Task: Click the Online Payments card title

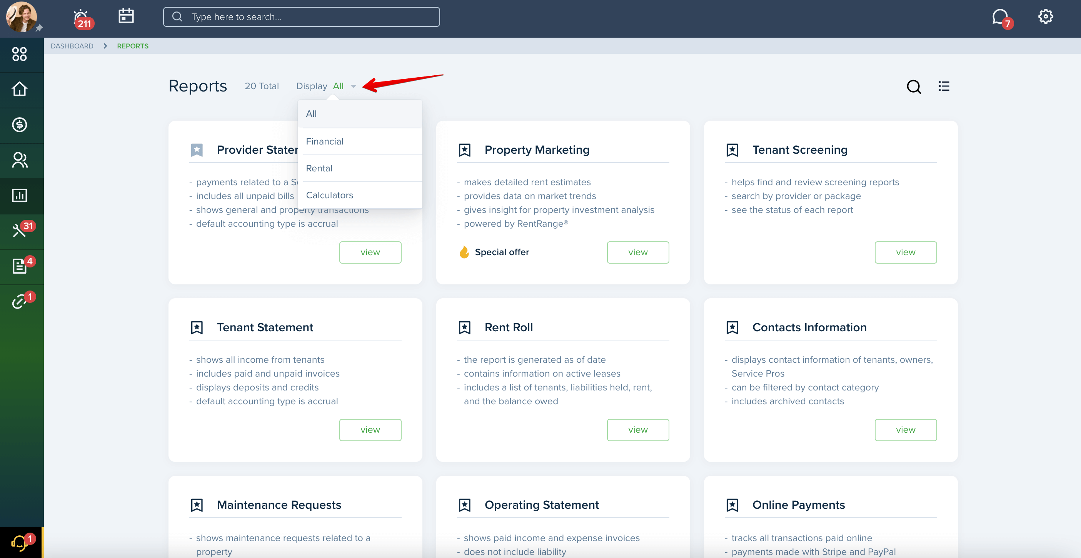Action: point(798,505)
